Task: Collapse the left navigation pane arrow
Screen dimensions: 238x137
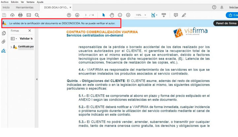Action: [x=37, y=79]
